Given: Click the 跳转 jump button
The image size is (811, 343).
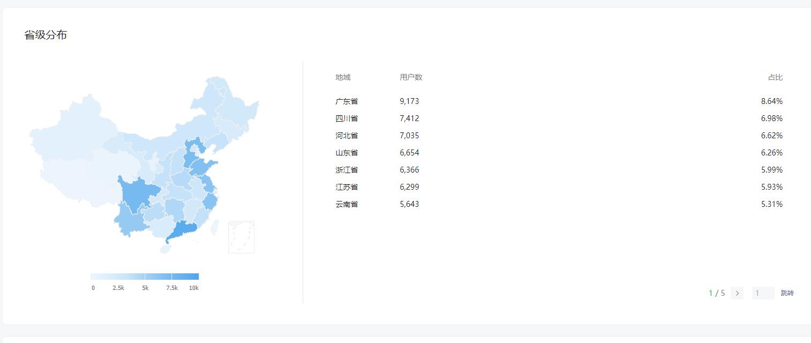Looking at the screenshot, I should (x=787, y=293).
